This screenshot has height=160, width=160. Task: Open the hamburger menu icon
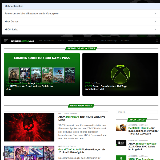coord(6,41)
